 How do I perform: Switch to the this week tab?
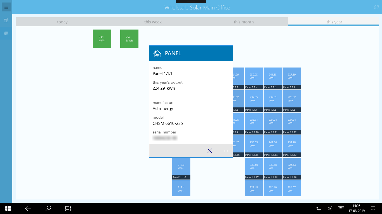(x=153, y=22)
